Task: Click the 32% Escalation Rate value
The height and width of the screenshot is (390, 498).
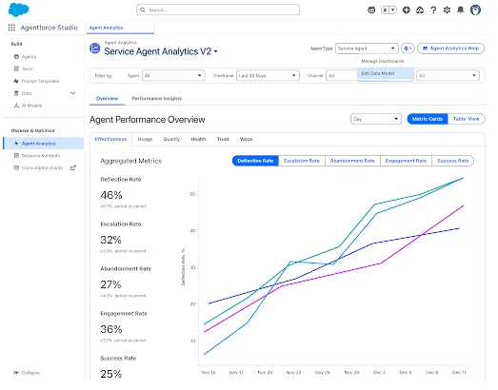Action: tap(110, 241)
